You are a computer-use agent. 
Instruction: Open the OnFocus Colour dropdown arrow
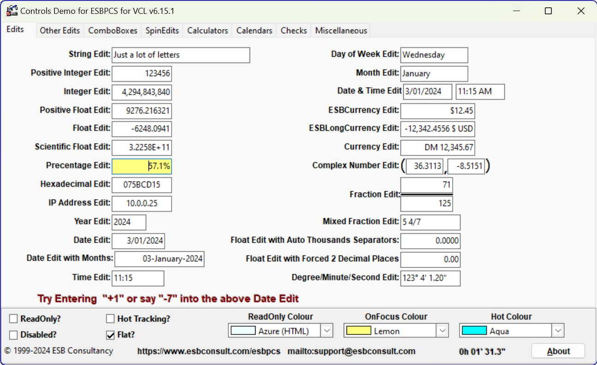(442, 331)
